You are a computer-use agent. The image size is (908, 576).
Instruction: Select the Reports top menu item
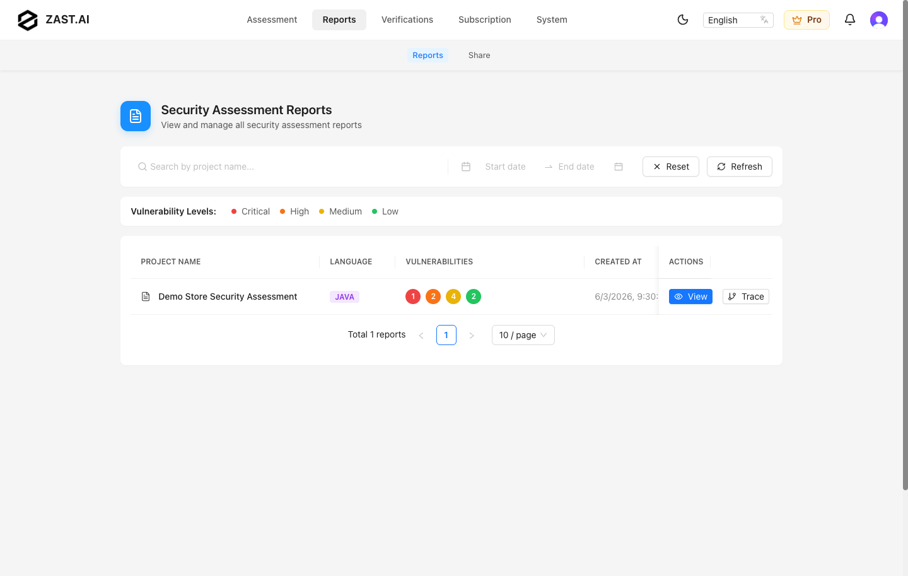339,20
